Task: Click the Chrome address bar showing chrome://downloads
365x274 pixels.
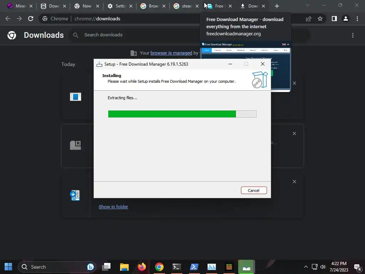Action: (172, 19)
